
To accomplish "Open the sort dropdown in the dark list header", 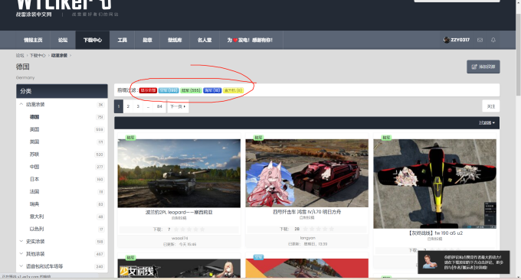I will (487, 122).
